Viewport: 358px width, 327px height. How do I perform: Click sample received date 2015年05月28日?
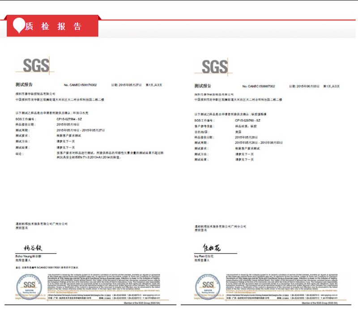coord(247,138)
